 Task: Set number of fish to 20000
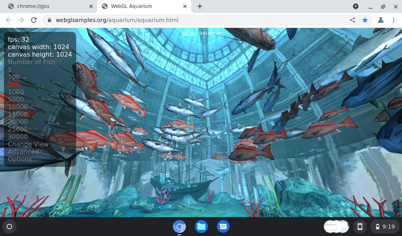coord(18,122)
